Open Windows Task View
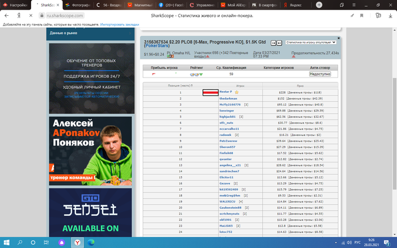This screenshot has width=397, height=248. [x=46, y=242]
